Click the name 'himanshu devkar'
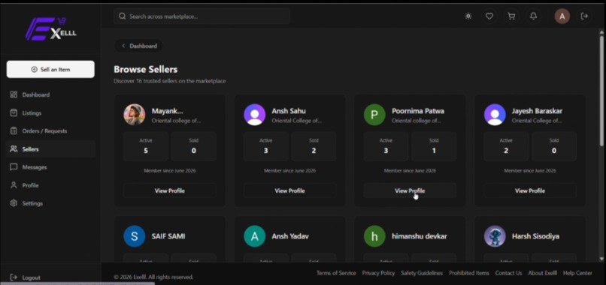The height and width of the screenshot is (285, 606). click(x=420, y=236)
